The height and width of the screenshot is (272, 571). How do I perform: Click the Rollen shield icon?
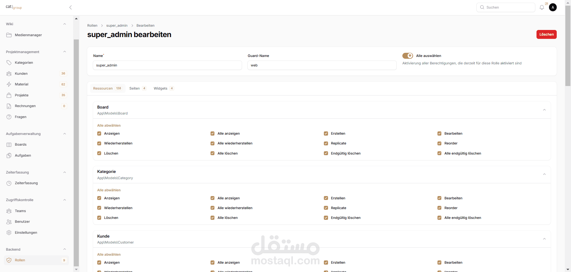point(9,260)
